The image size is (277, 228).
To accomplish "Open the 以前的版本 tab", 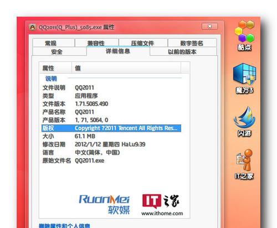I will (183, 51).
